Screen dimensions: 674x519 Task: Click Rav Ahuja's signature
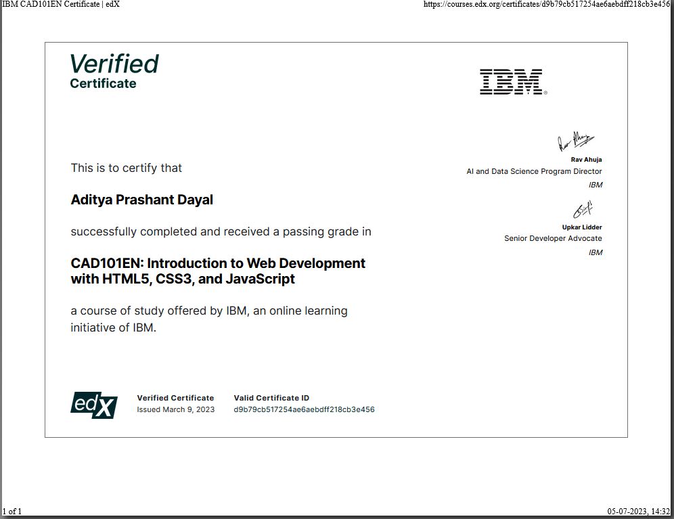coord(576,141)
